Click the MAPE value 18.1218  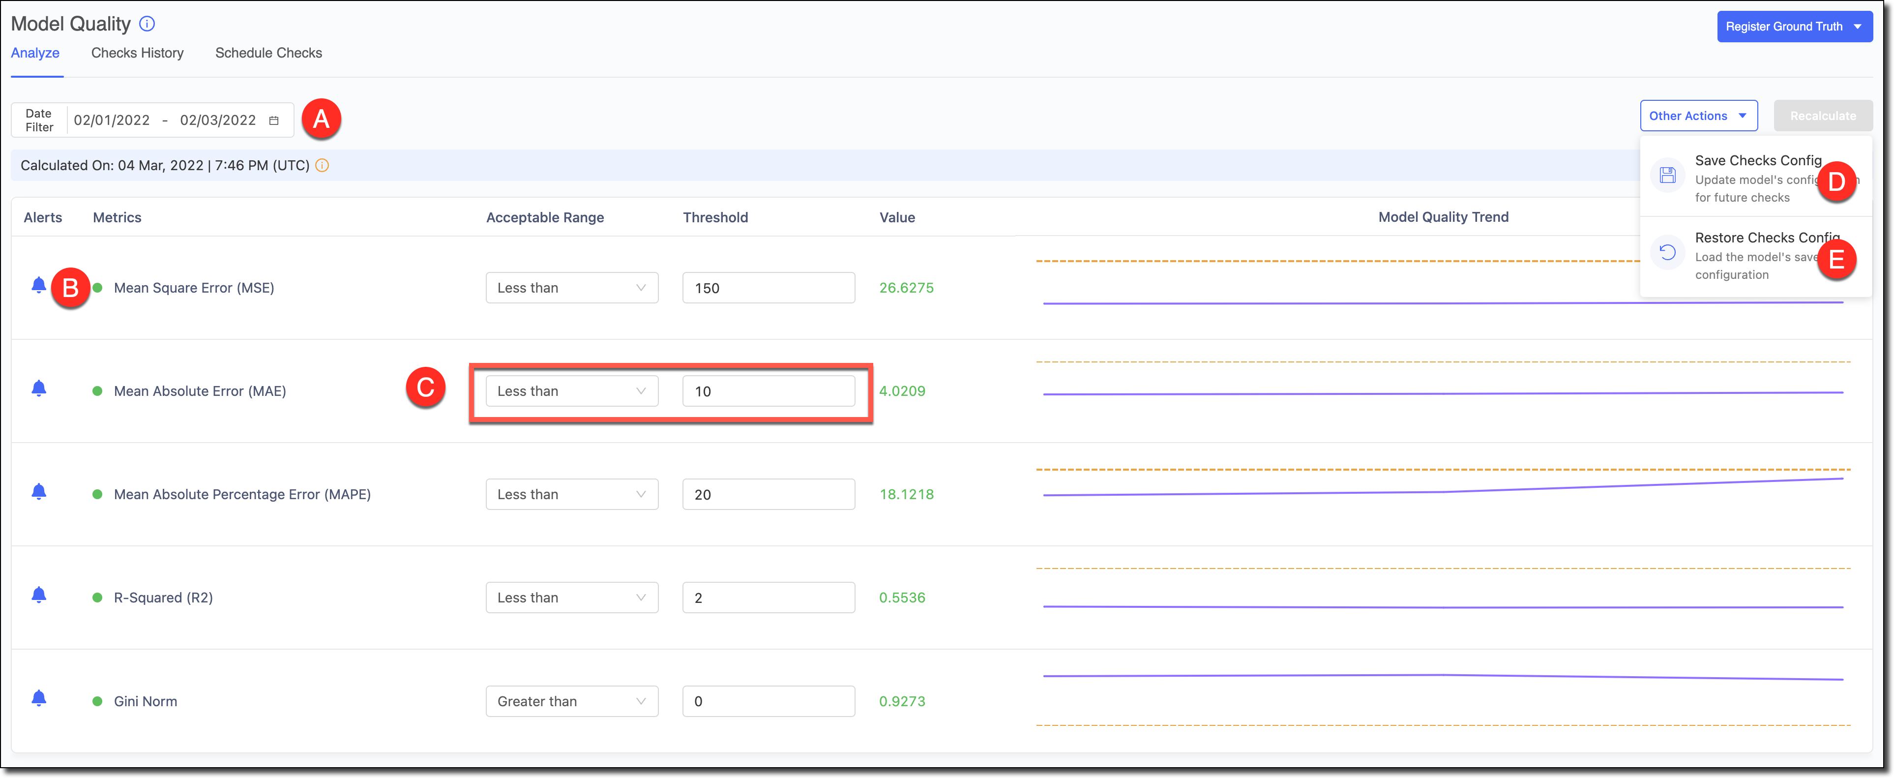[907, 494]
